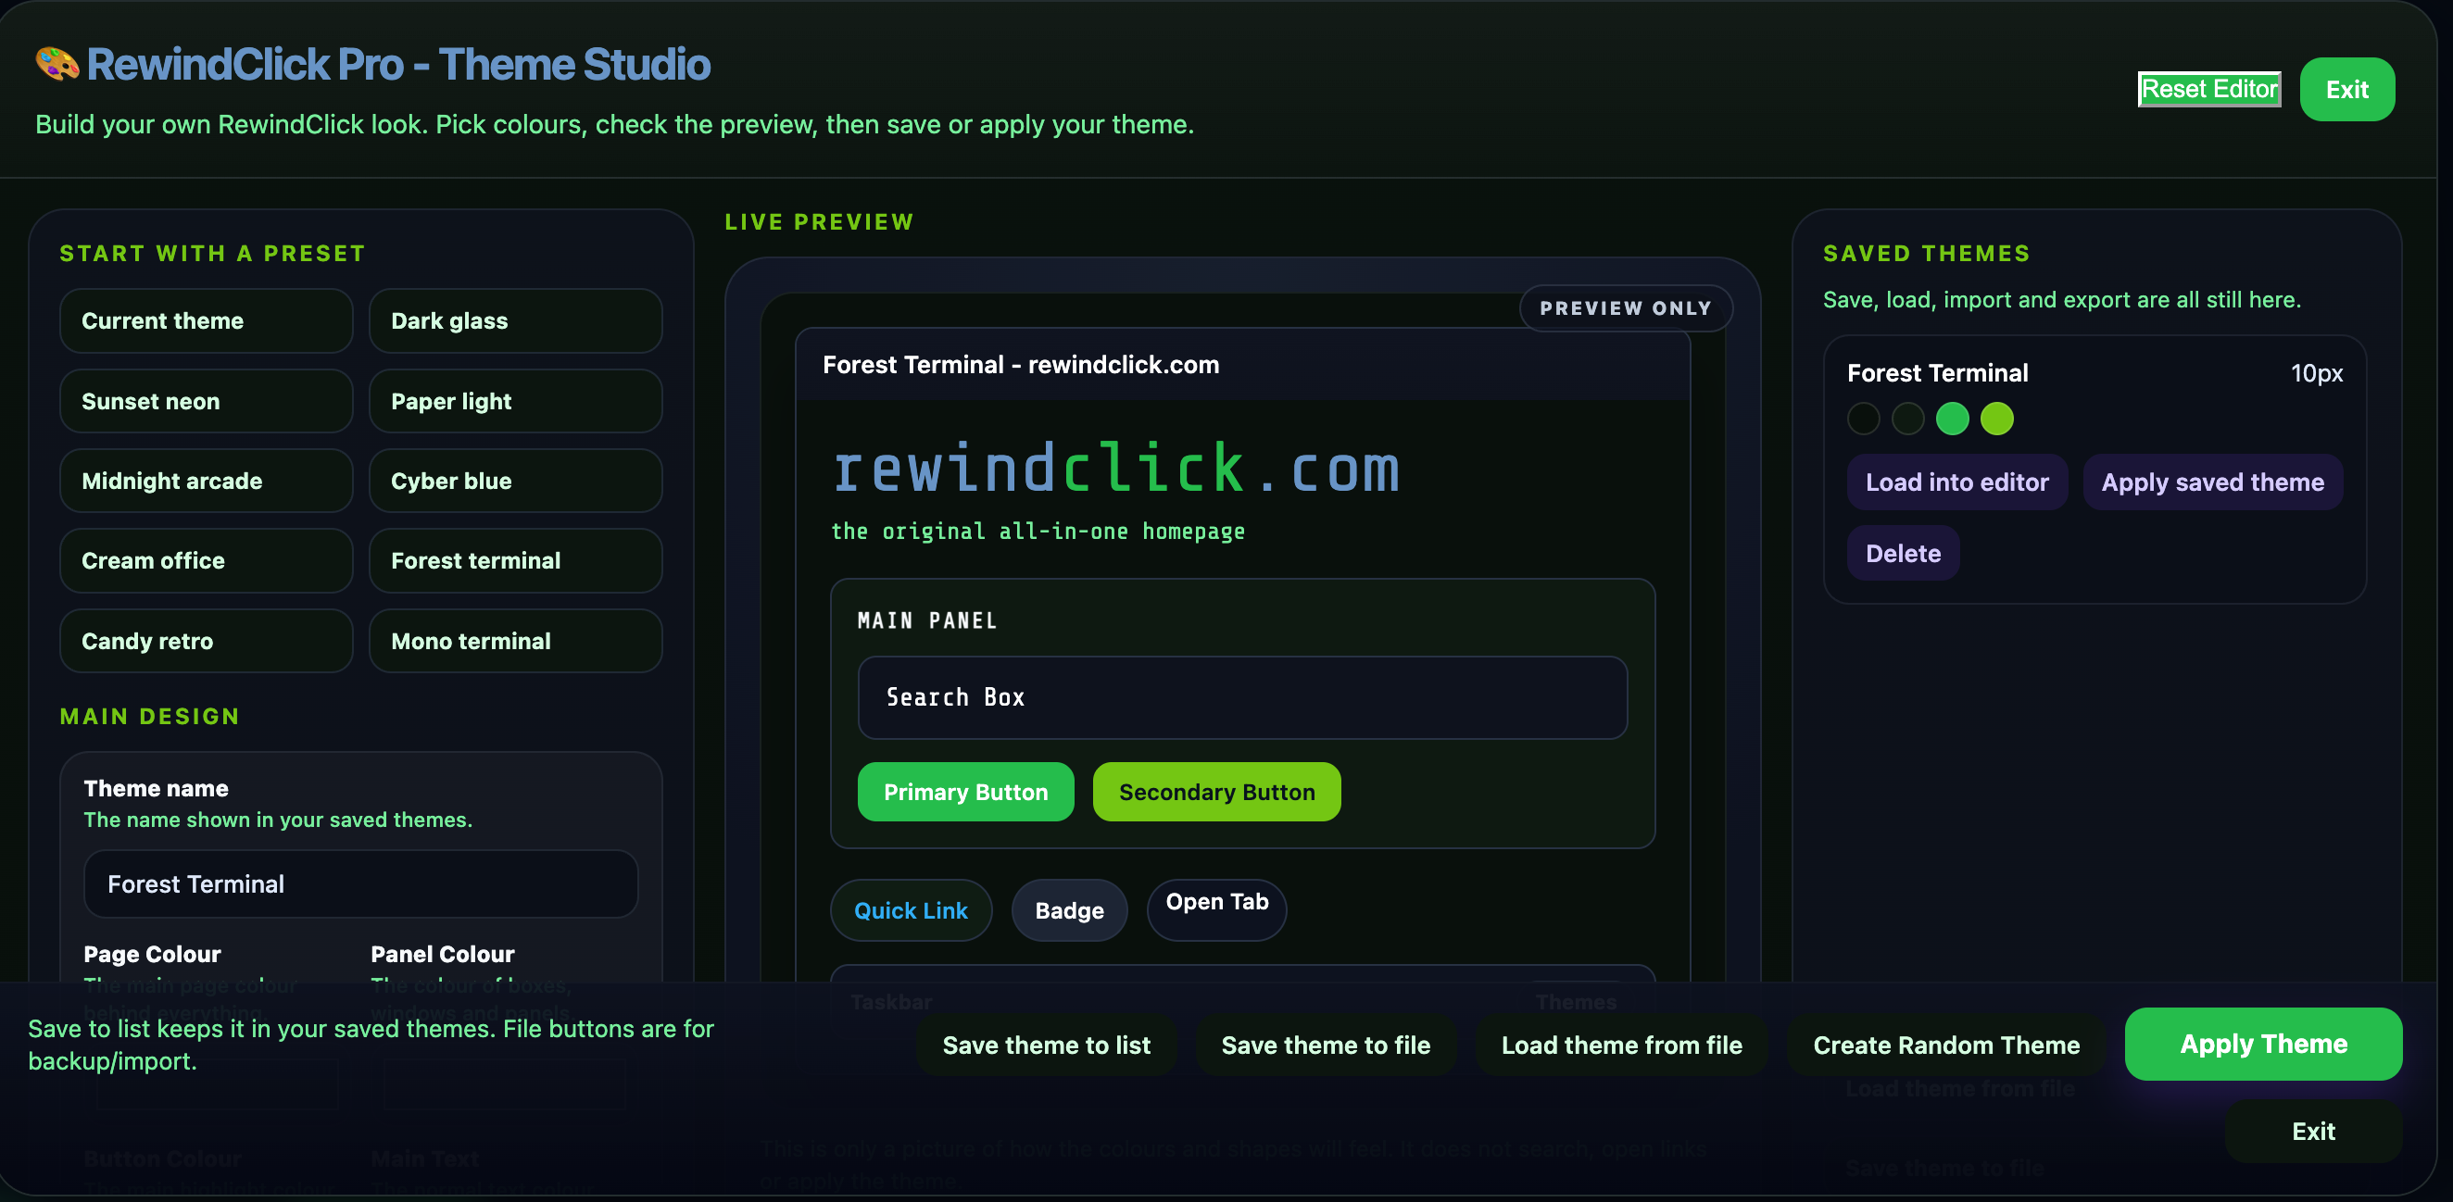Click the START WITH A PRESET heading
2453x1202 pixels.
click(x=212, y=253)
